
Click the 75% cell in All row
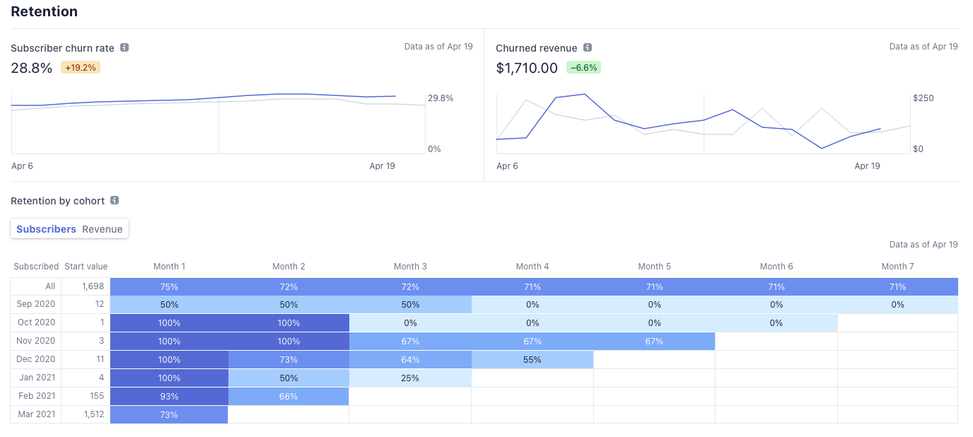click(169, 286)
